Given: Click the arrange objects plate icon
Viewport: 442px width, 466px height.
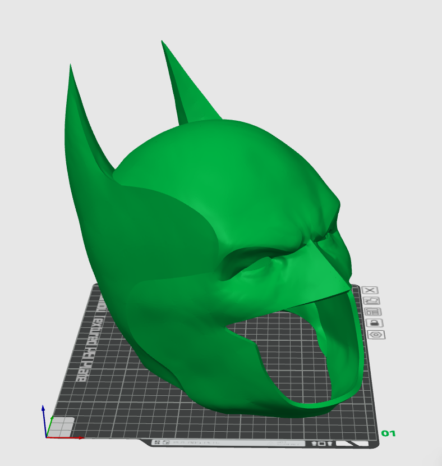Looking at the screenshot, I should (x=373, y=312).
